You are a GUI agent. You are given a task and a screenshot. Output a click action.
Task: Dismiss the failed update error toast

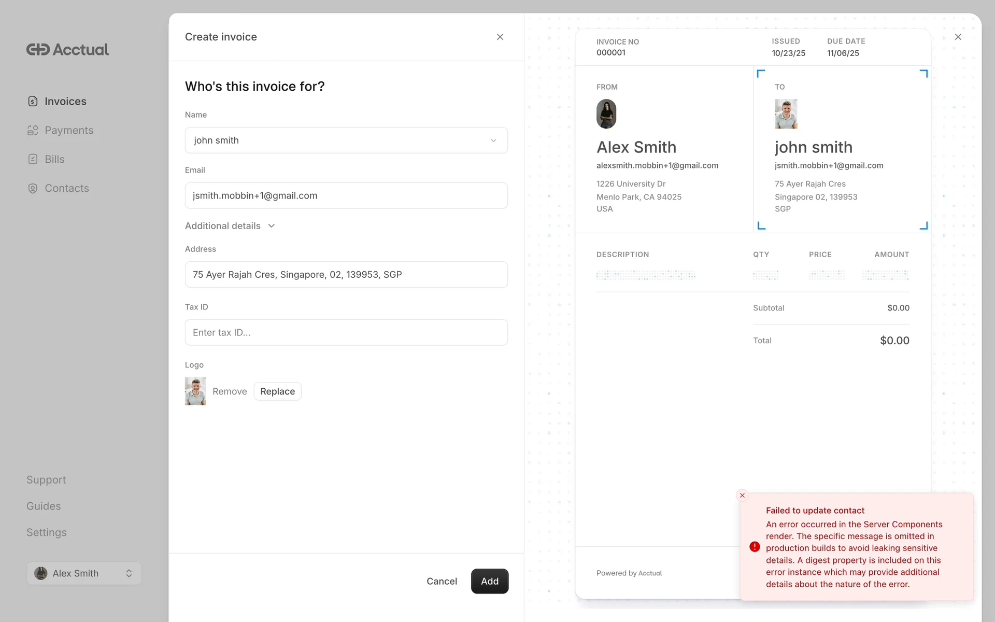742,496
